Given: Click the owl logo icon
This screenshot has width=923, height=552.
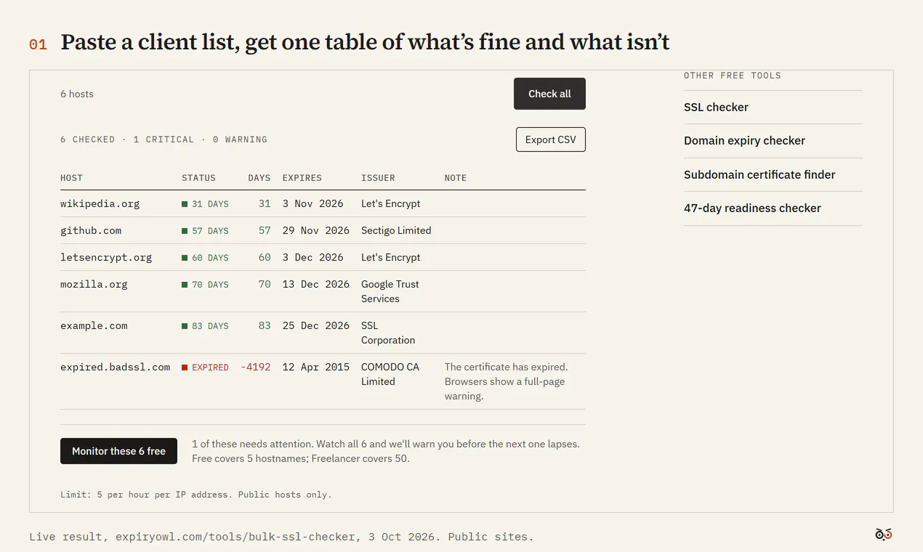Looking at the screenshot, I should pyautogui.click(x=884, y=535).
